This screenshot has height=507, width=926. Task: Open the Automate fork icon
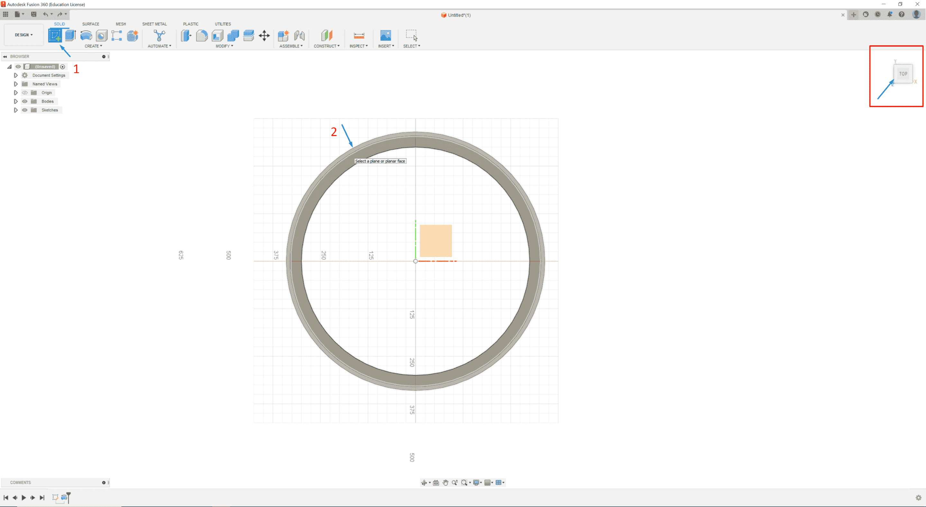pos(159,35)
